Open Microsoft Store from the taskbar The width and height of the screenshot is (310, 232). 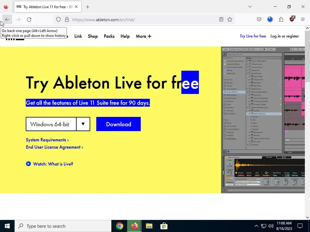pos(164,226)
